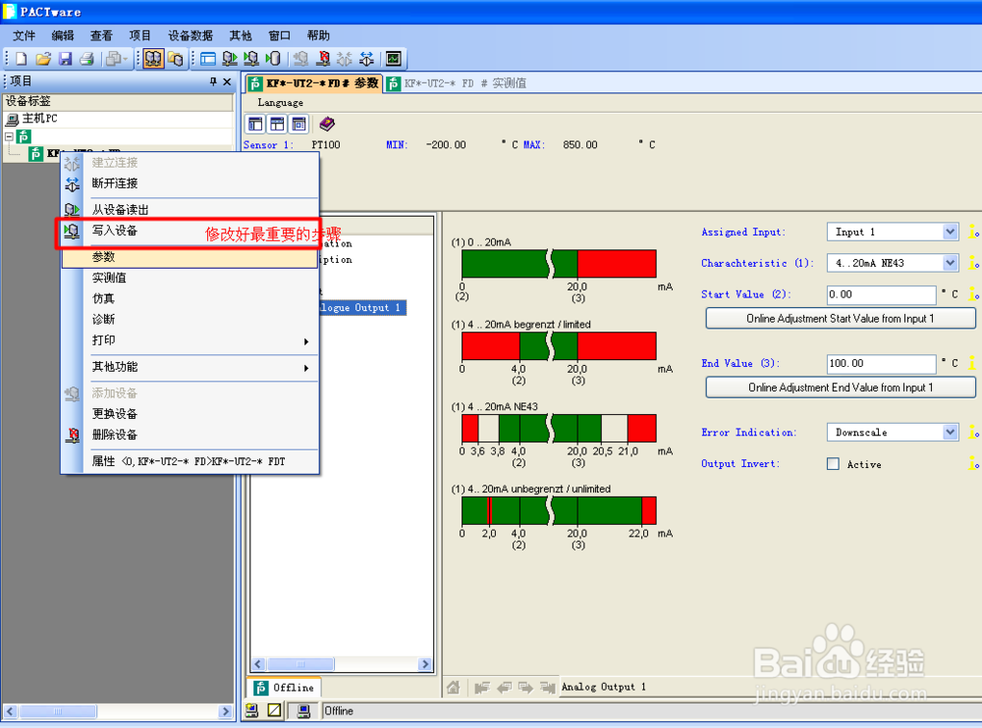Click Online Adjustment End Value from Input 1
The height and width of the screenshot is (728, 982).
[841, 388]
